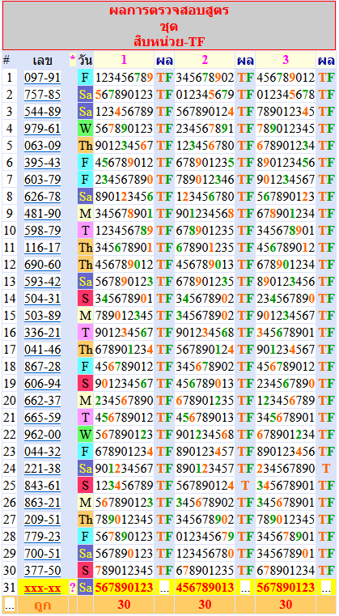Click the red xxx-xx link in row 31
Image resolution: width=339 pixels, height=616 pixels.
[42, 588]
